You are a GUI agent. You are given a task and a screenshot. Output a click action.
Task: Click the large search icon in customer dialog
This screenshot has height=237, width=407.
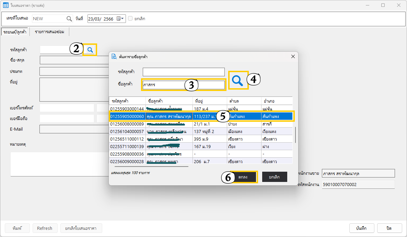click(237, 80)
